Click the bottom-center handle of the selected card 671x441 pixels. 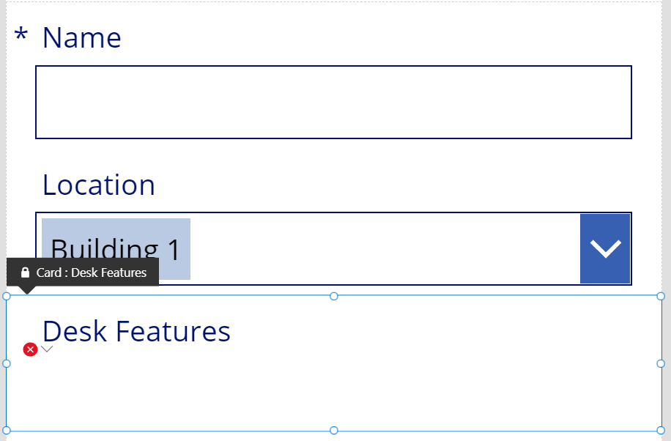(334, 430)
